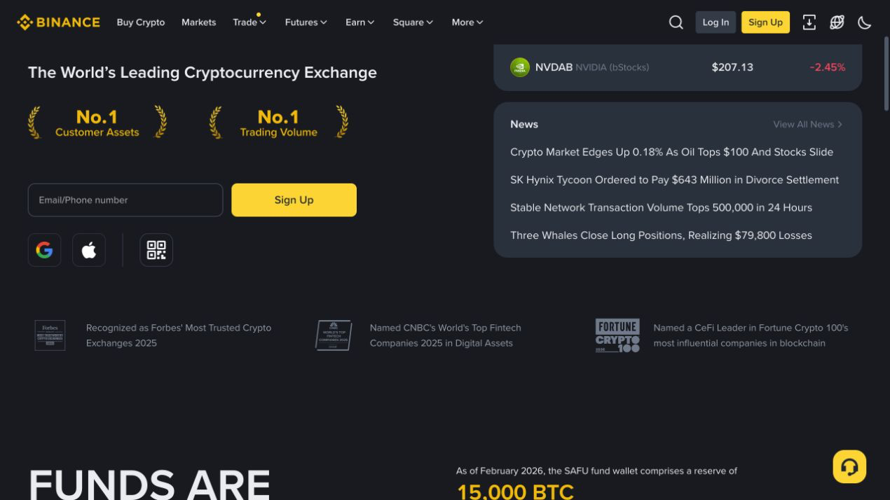Click the Log In button

(x=716, y=22)
